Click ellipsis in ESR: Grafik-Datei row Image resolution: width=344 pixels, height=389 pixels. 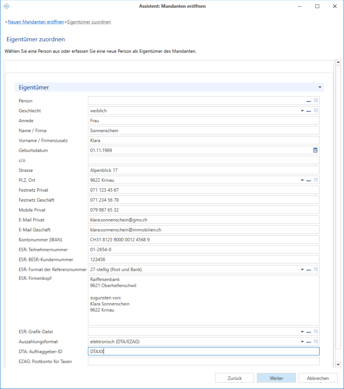(x=309, y=332)
